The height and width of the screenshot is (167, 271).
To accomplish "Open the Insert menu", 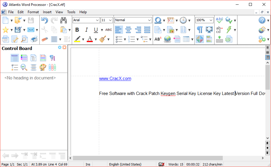I will pos(47,12).
